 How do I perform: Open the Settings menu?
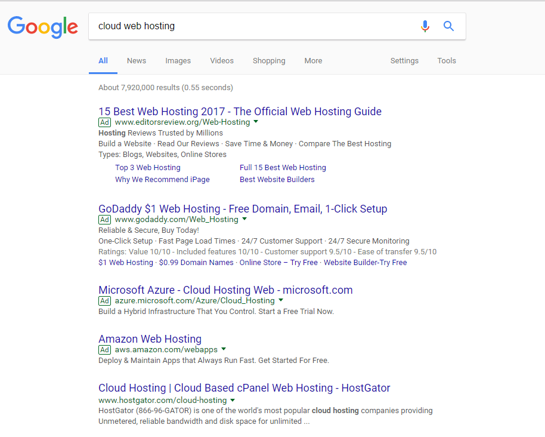(x=404, y=61)
